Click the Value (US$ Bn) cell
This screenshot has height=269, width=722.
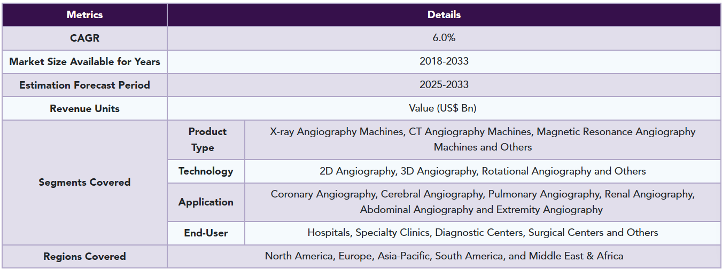click(444, 109)
